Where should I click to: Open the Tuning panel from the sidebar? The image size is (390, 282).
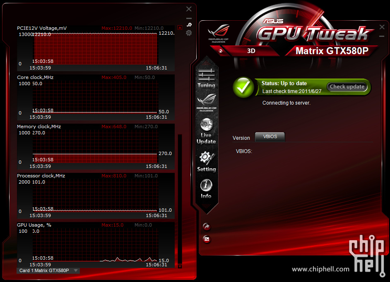click(206, 78)
